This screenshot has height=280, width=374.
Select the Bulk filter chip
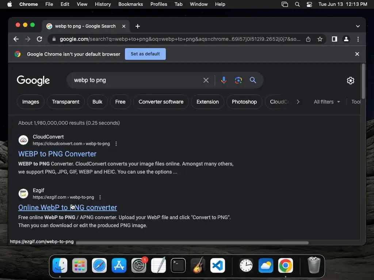pyautogui.click(x=97, y=102)
